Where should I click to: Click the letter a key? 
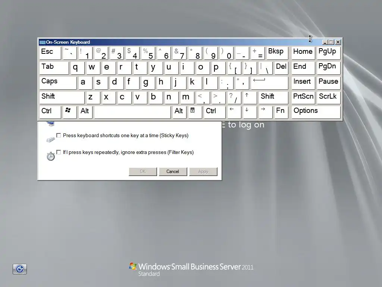(x=85, y=83)
